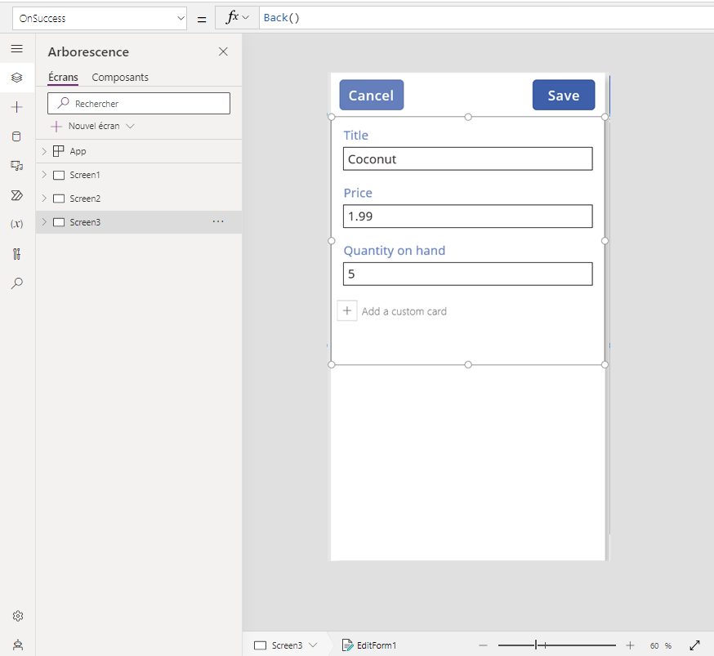Click the Cancel button on canvas
The image size is (714, 656).
tap(372, 95)
